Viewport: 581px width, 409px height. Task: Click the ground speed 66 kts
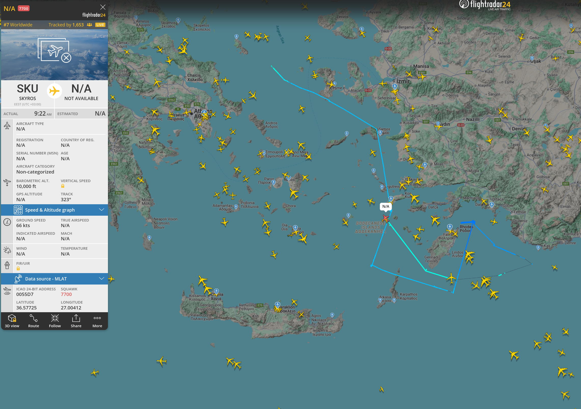coord(23,225)
